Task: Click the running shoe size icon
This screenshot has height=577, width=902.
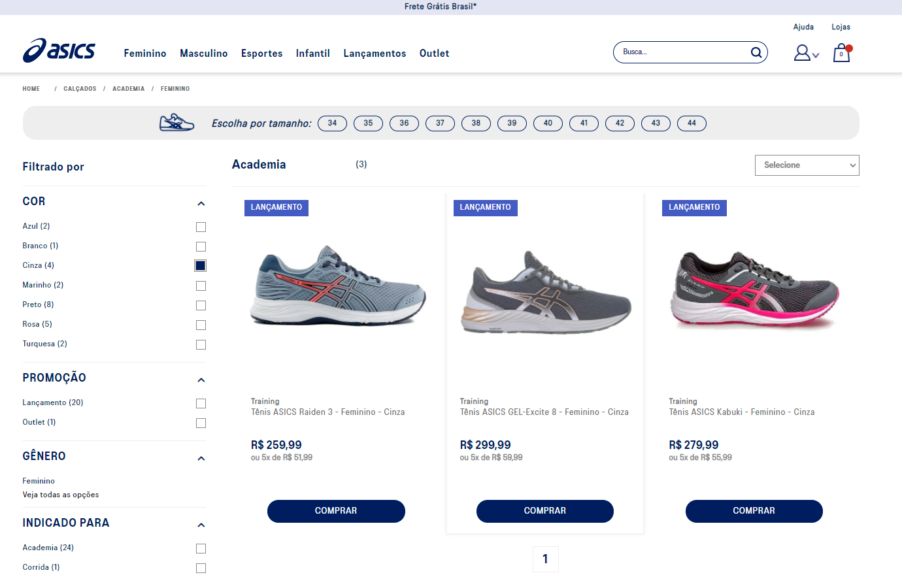Action: (176, 123)
